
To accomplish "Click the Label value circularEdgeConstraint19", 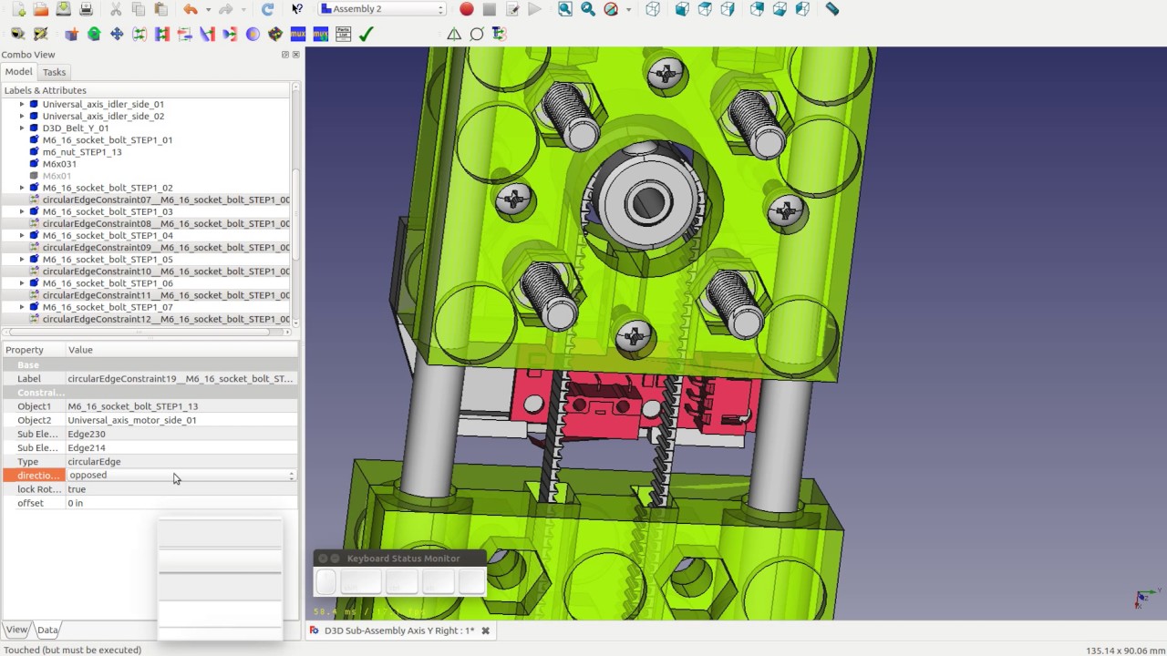I will pos(180,379).
